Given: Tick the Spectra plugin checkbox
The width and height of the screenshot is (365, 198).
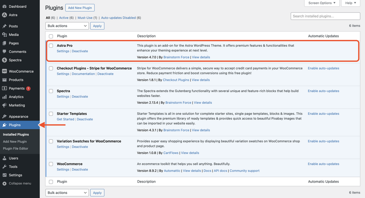Looking at the screenshot, I should (51, 91).
